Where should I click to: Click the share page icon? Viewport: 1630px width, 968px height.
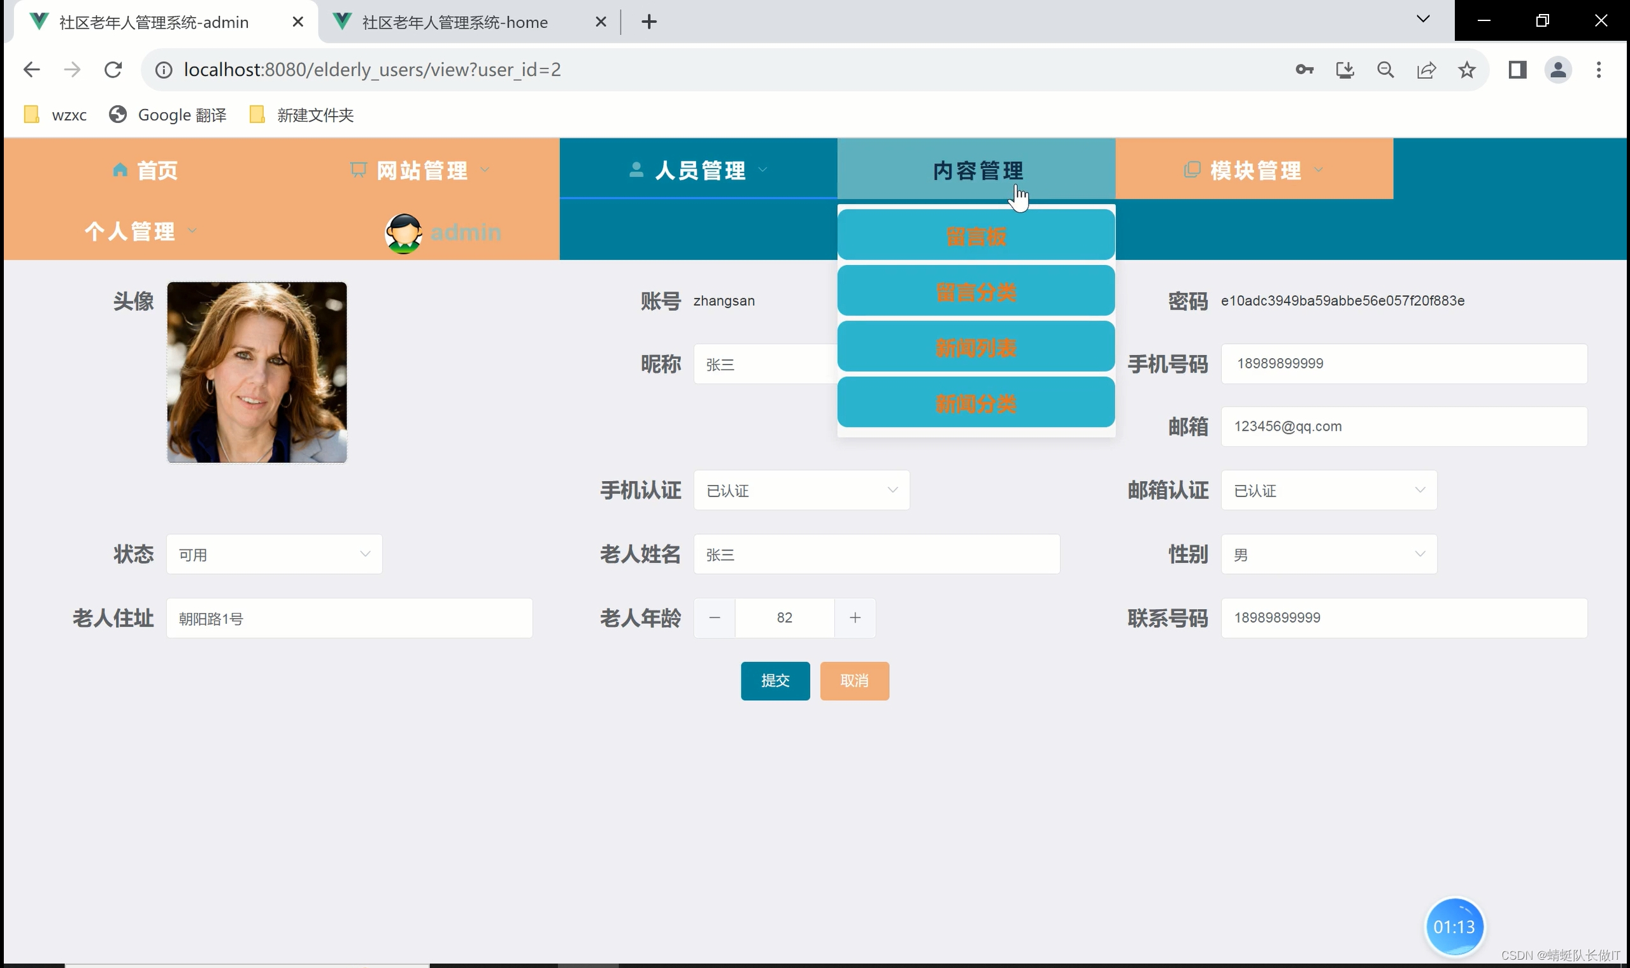[x=1426, y=70]
